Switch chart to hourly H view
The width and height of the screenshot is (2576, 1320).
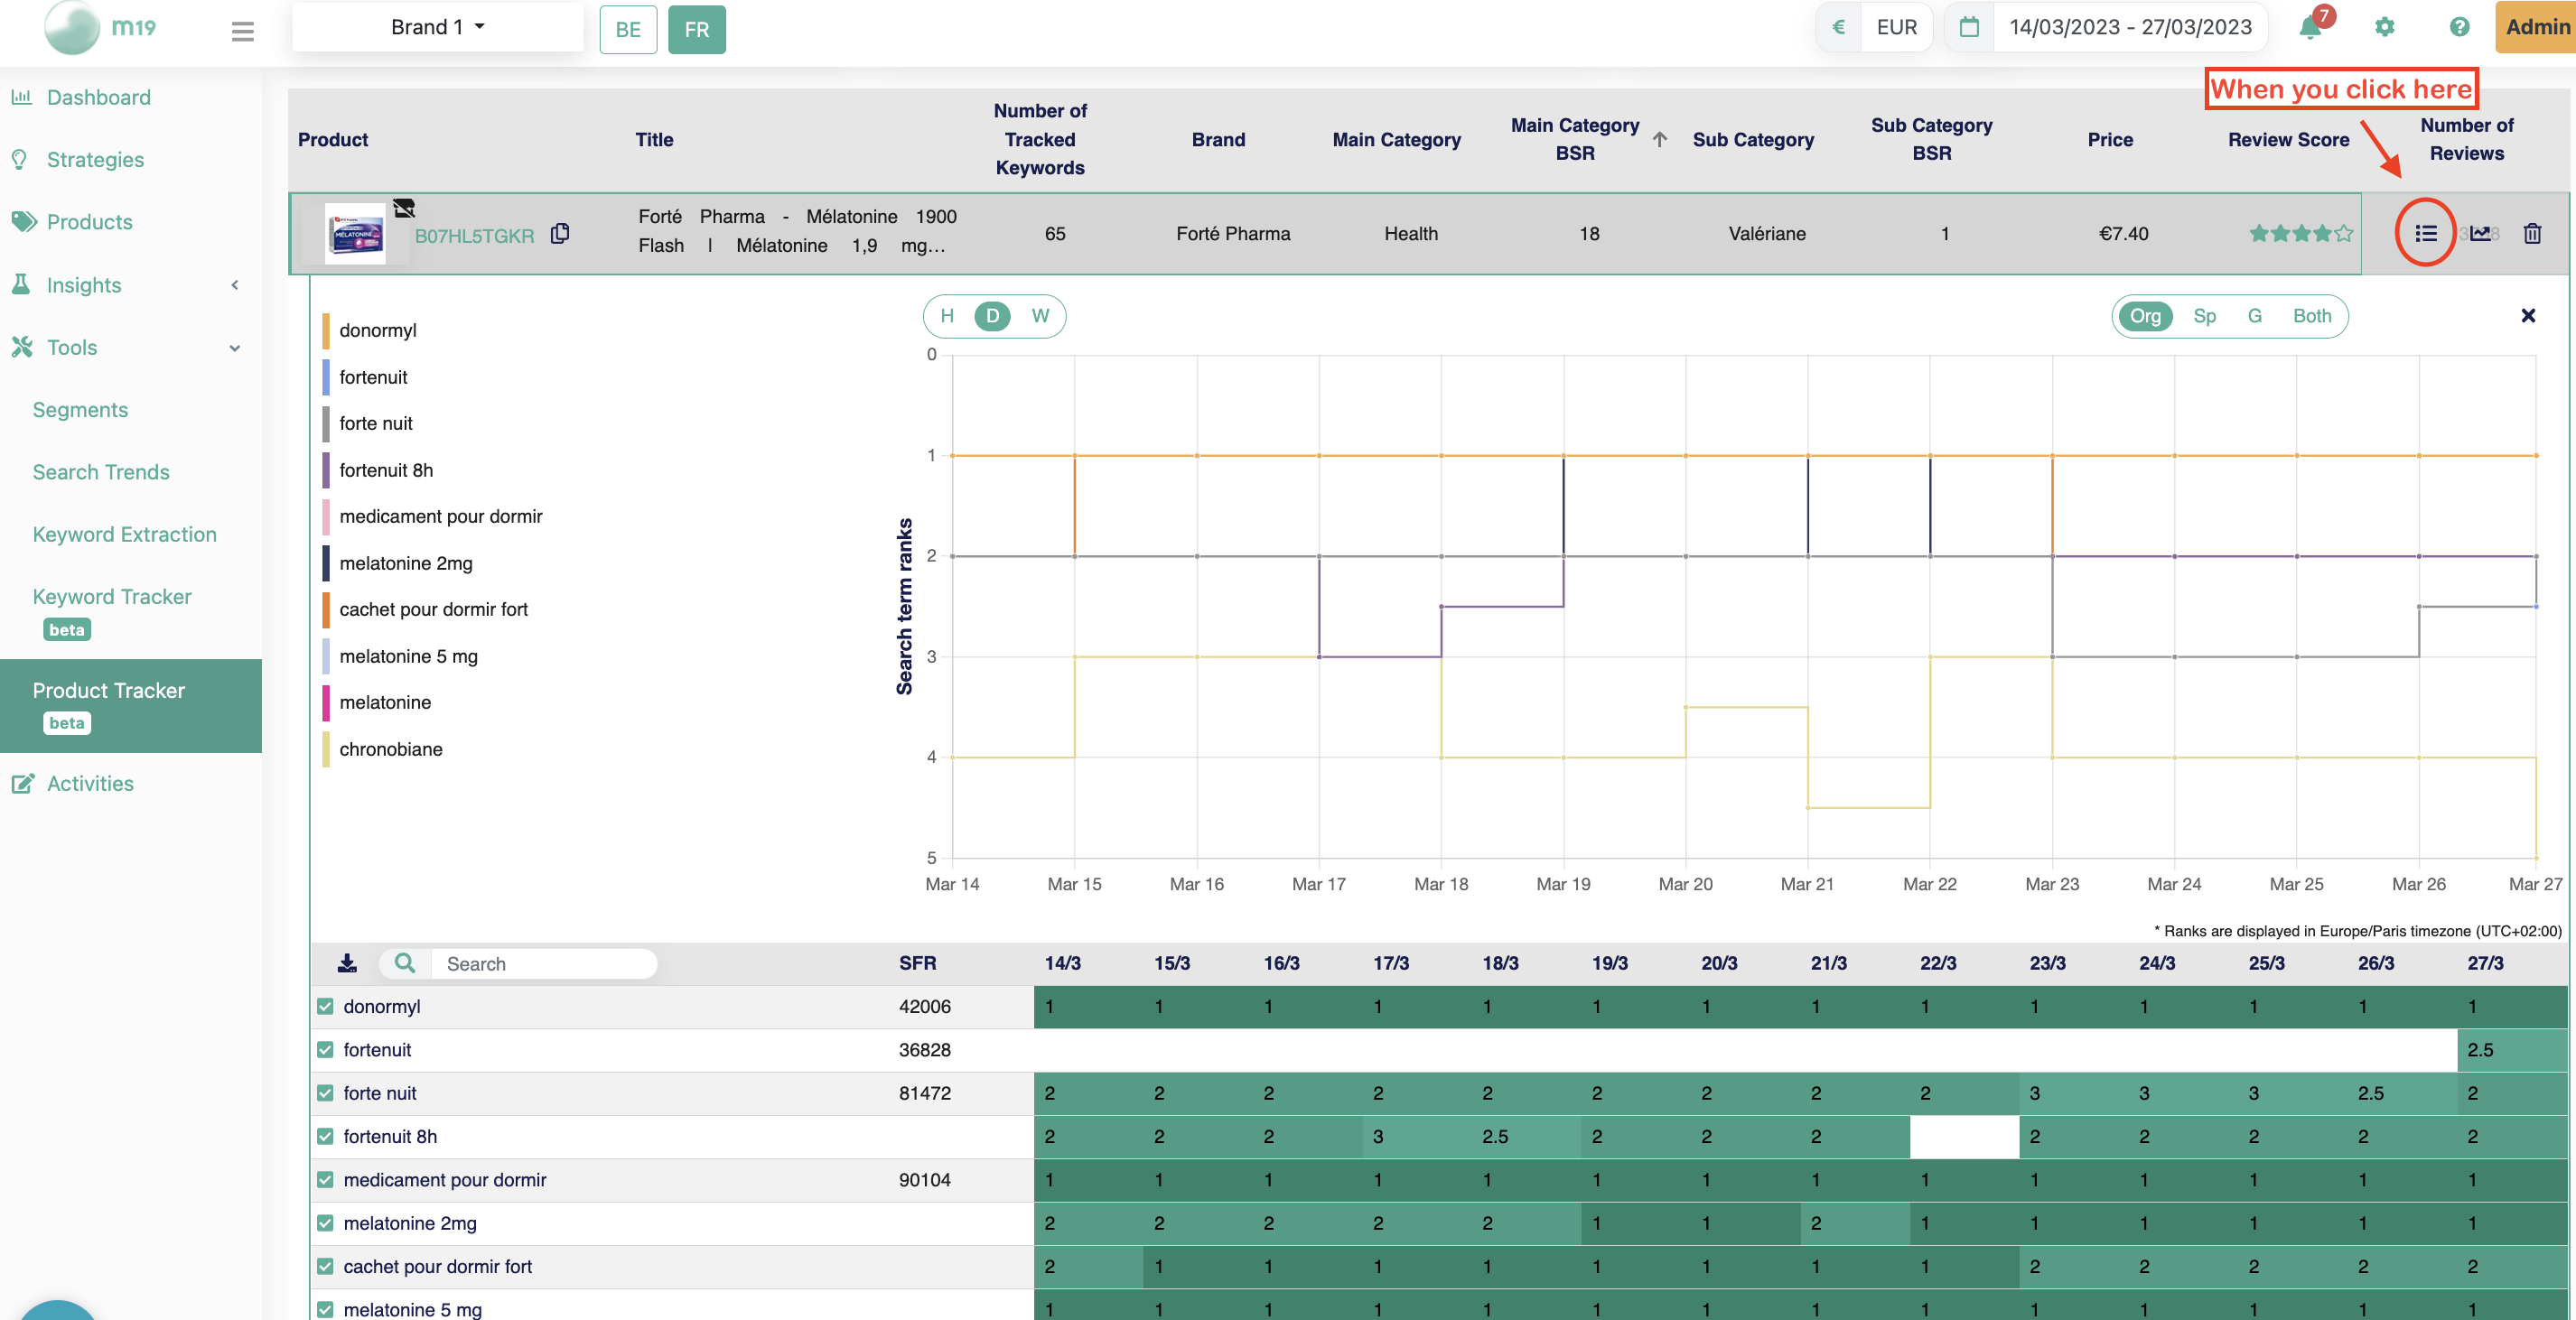(x=947, y=316)
